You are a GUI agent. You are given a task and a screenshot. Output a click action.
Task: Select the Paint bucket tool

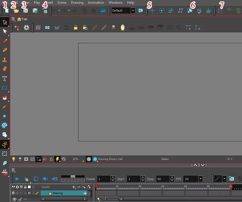[5, 97]
